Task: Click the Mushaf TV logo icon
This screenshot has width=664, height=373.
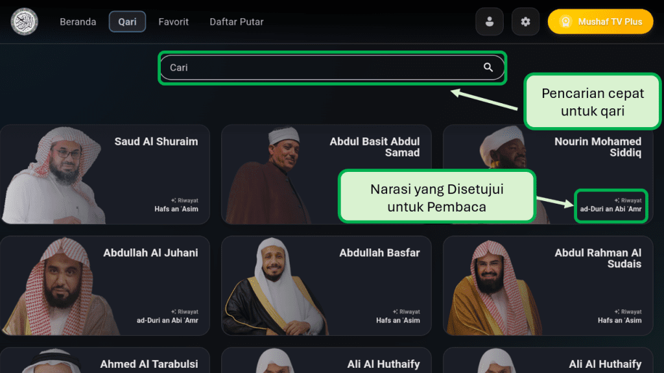Action: pos(24,21)
